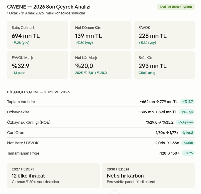Open the FAVÖK card
The height and width of the screenshot is (194, 201).
(164, 35)
